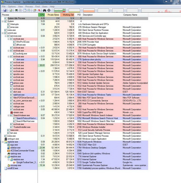Click the crosshair Find Window's Process icon
The width and height of the screenshot is (181, 183).
point(49,10)
